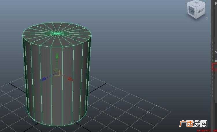Select the red X-axis move arrow
Viewport: 217px width, 132px height.
(x=70, y=79)
